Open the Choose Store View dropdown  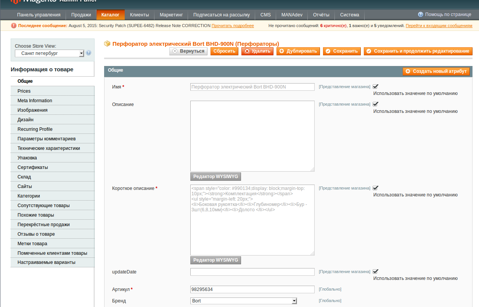click(49, 53)
